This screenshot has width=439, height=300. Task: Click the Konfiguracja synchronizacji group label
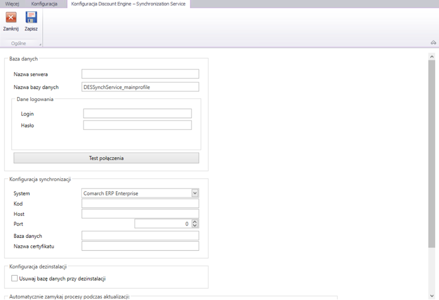[40, 179]
